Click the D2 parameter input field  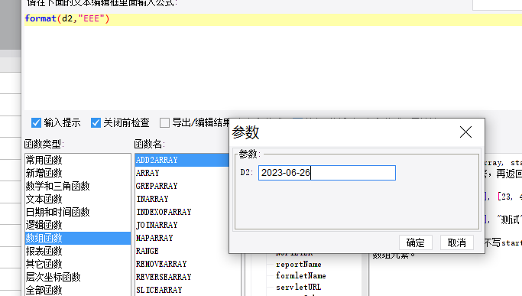point(327,173)
